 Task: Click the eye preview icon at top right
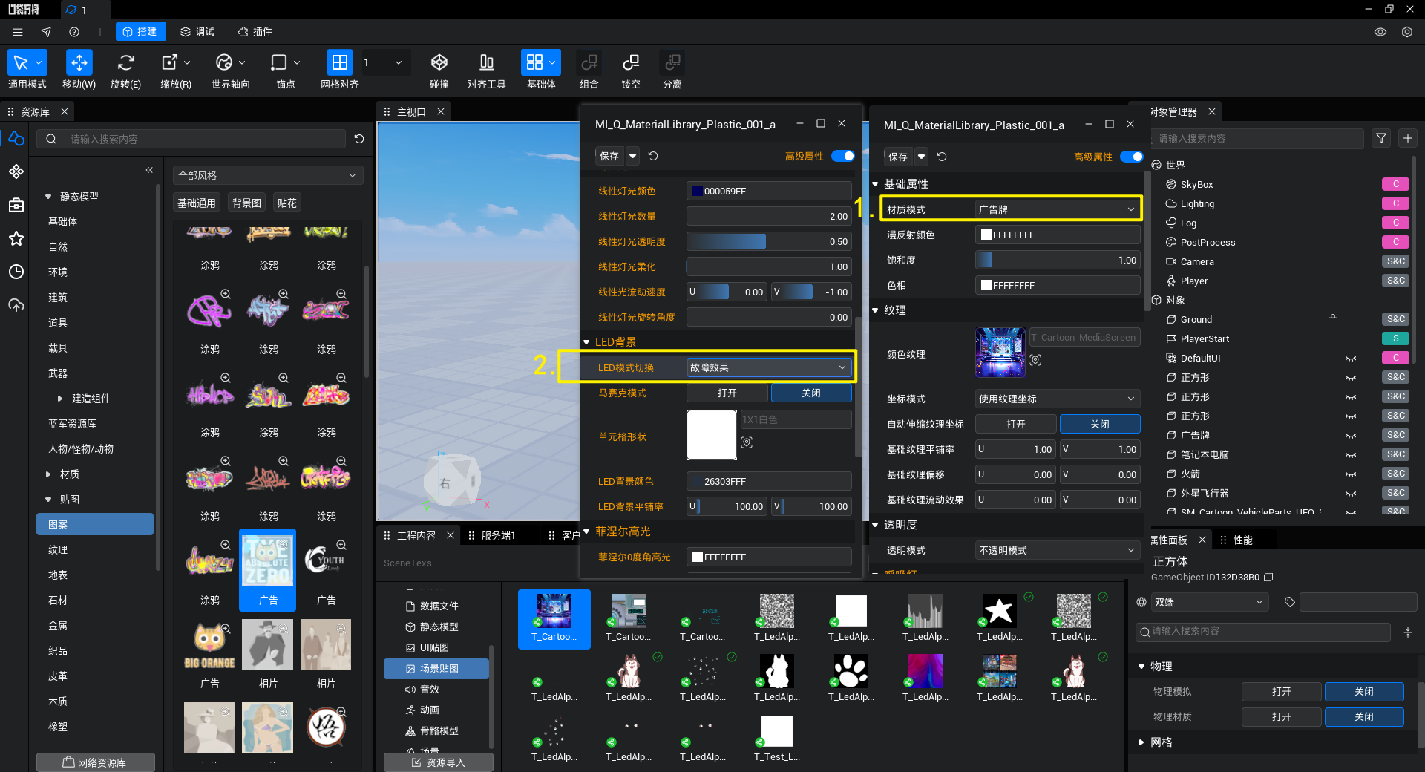(1380, 32)
